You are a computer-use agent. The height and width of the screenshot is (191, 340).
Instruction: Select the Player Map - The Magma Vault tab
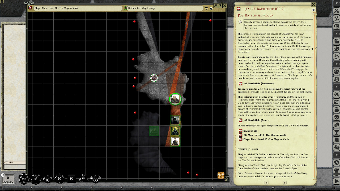coord(77,8)
